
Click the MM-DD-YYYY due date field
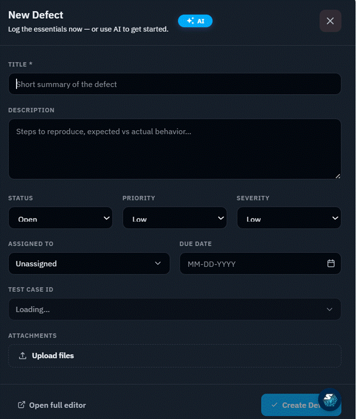point(260,264)
